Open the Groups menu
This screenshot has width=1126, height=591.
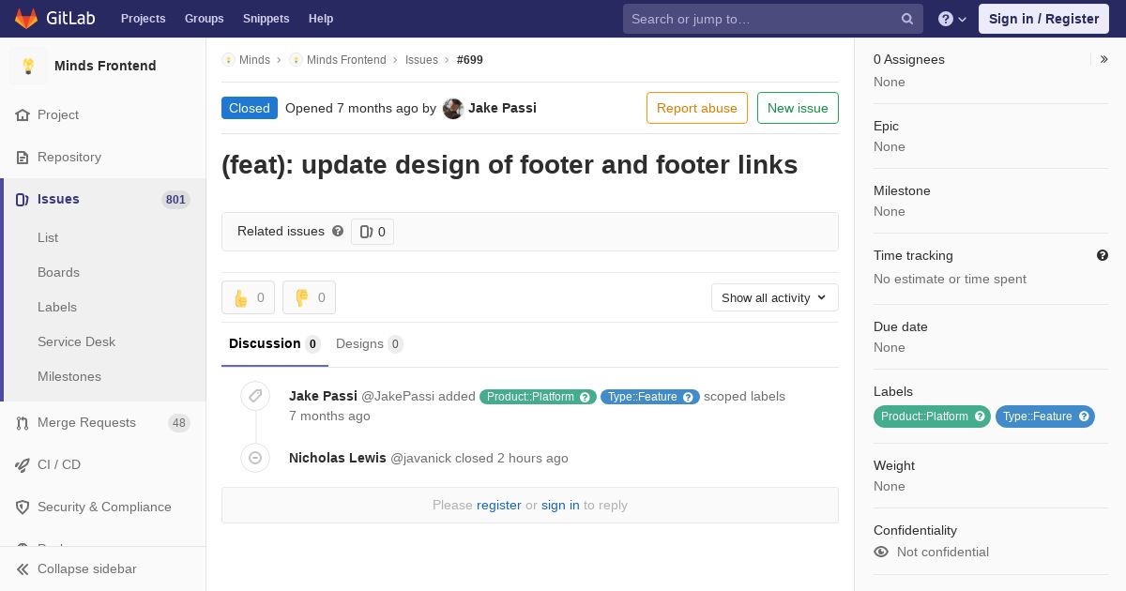click(204, 19)
